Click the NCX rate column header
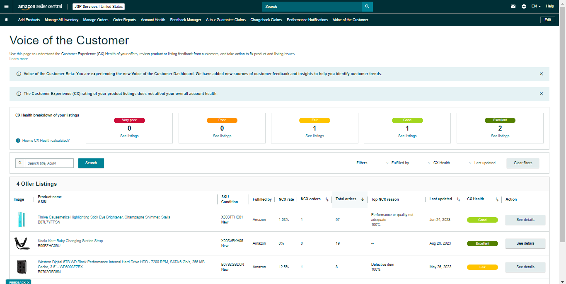Viewport: 566px width, 284px height. pyautogui.click(x=286, y=199)
